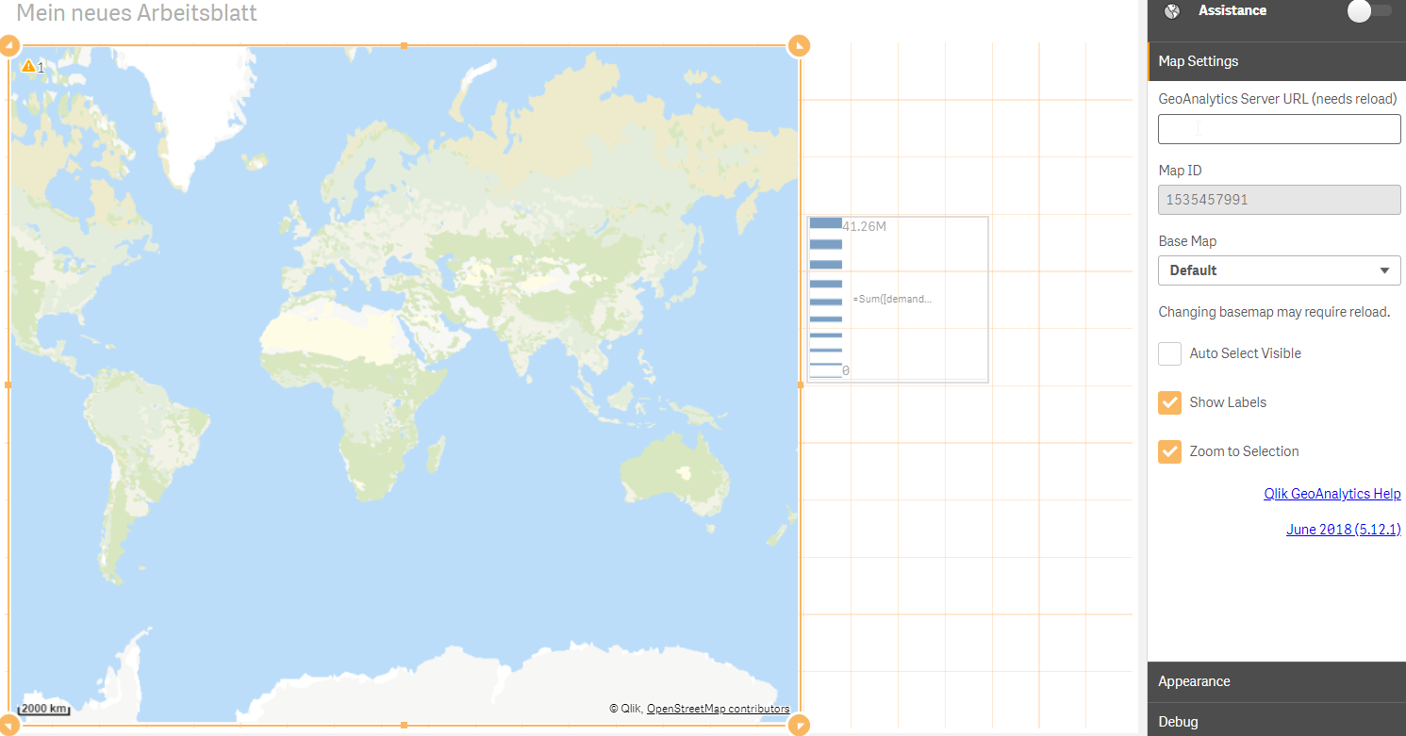Viewport: 1406px width, 736px height.
Task: Click the GeoAnalytics Server URL input field
Action: [1279, 128]
